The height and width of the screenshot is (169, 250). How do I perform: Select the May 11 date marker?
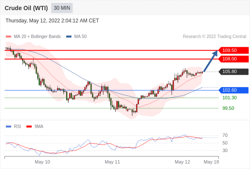[x=112, y=162]
